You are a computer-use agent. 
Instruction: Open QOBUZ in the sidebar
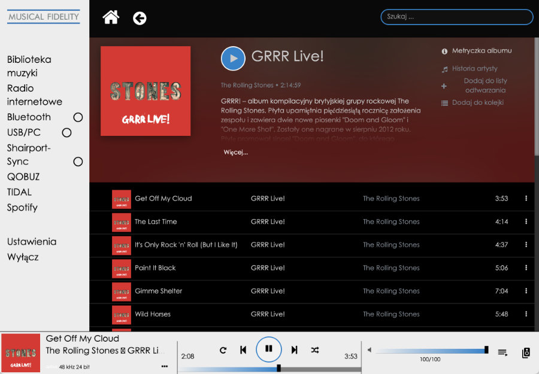23,177
